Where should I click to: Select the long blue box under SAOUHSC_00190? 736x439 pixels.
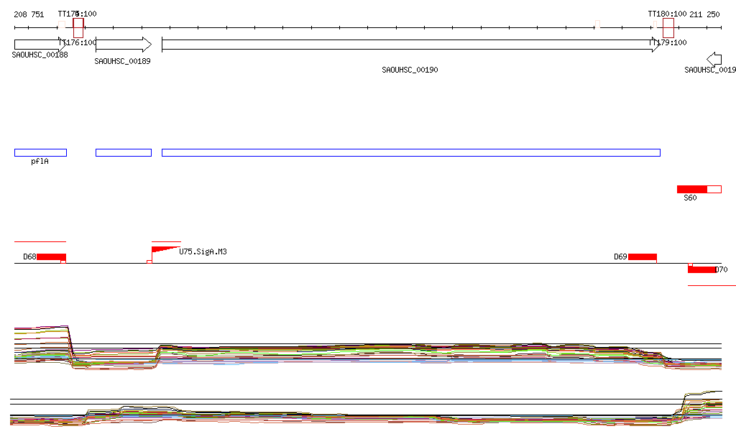click(x=411, y=152)
